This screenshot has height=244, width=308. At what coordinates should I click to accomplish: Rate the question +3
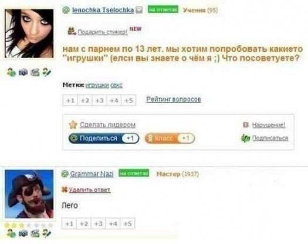click(99, 101)
